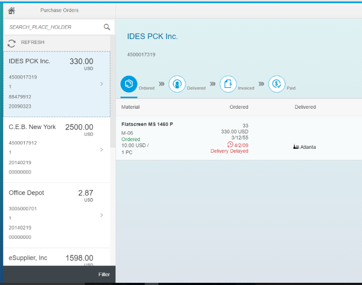362x285 pixels.
Task: Select the Ordered process step icon
Action: 129,84
